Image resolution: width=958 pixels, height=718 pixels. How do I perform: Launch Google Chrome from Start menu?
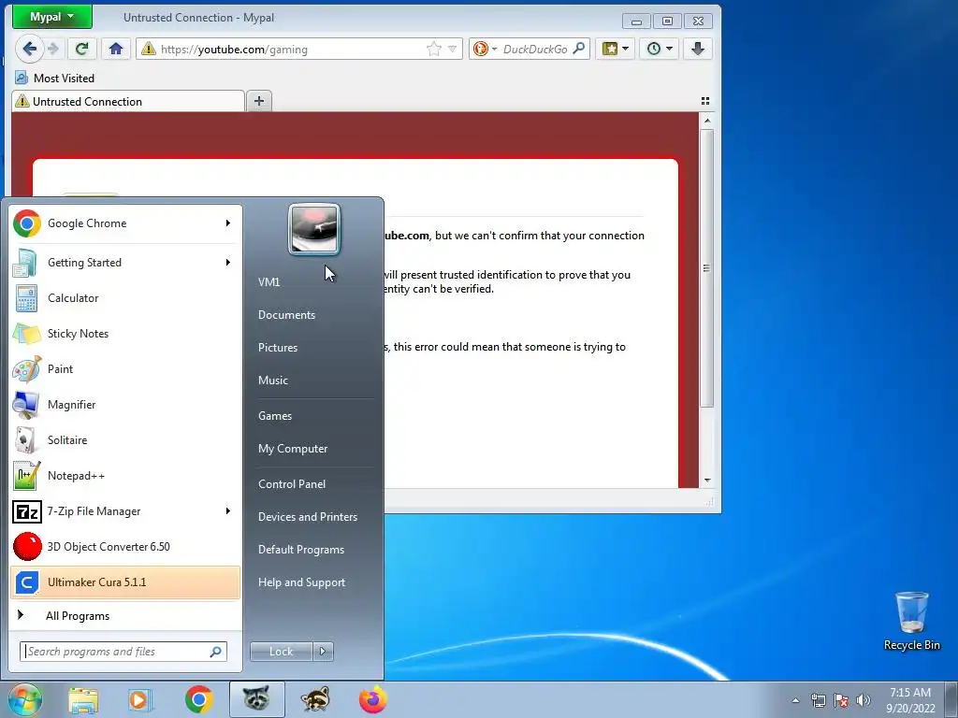click(x=124, y=223)
